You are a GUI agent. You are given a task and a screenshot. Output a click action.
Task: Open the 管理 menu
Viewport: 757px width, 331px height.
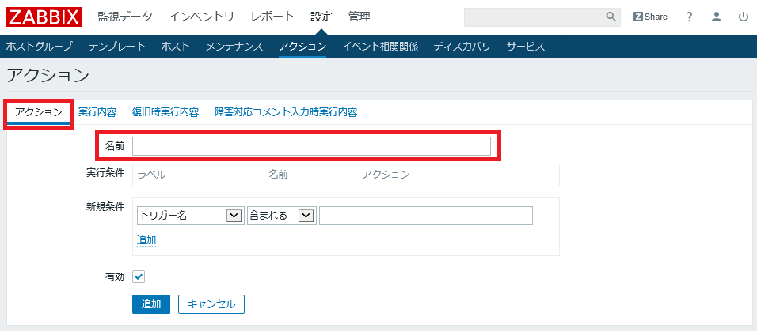(x=359, y=17)
